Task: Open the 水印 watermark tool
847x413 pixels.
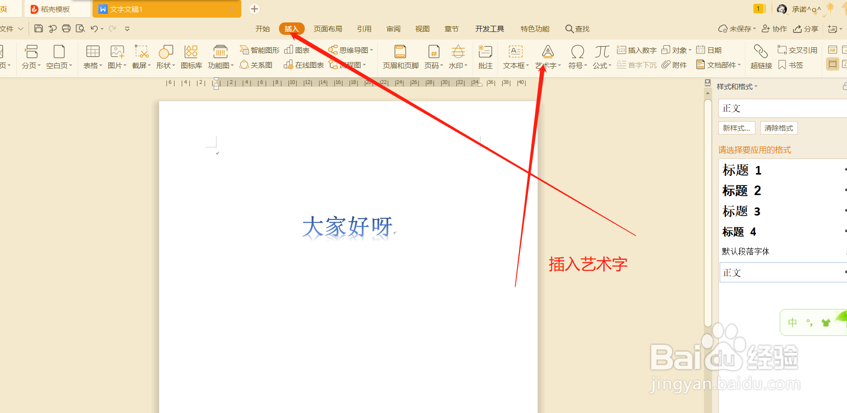Action: click(x=458, y=57)
